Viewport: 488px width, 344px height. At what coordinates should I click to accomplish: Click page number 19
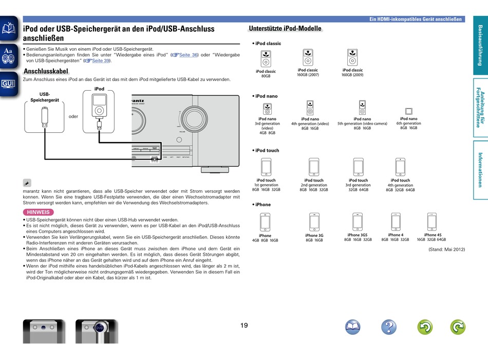(244, 326)
